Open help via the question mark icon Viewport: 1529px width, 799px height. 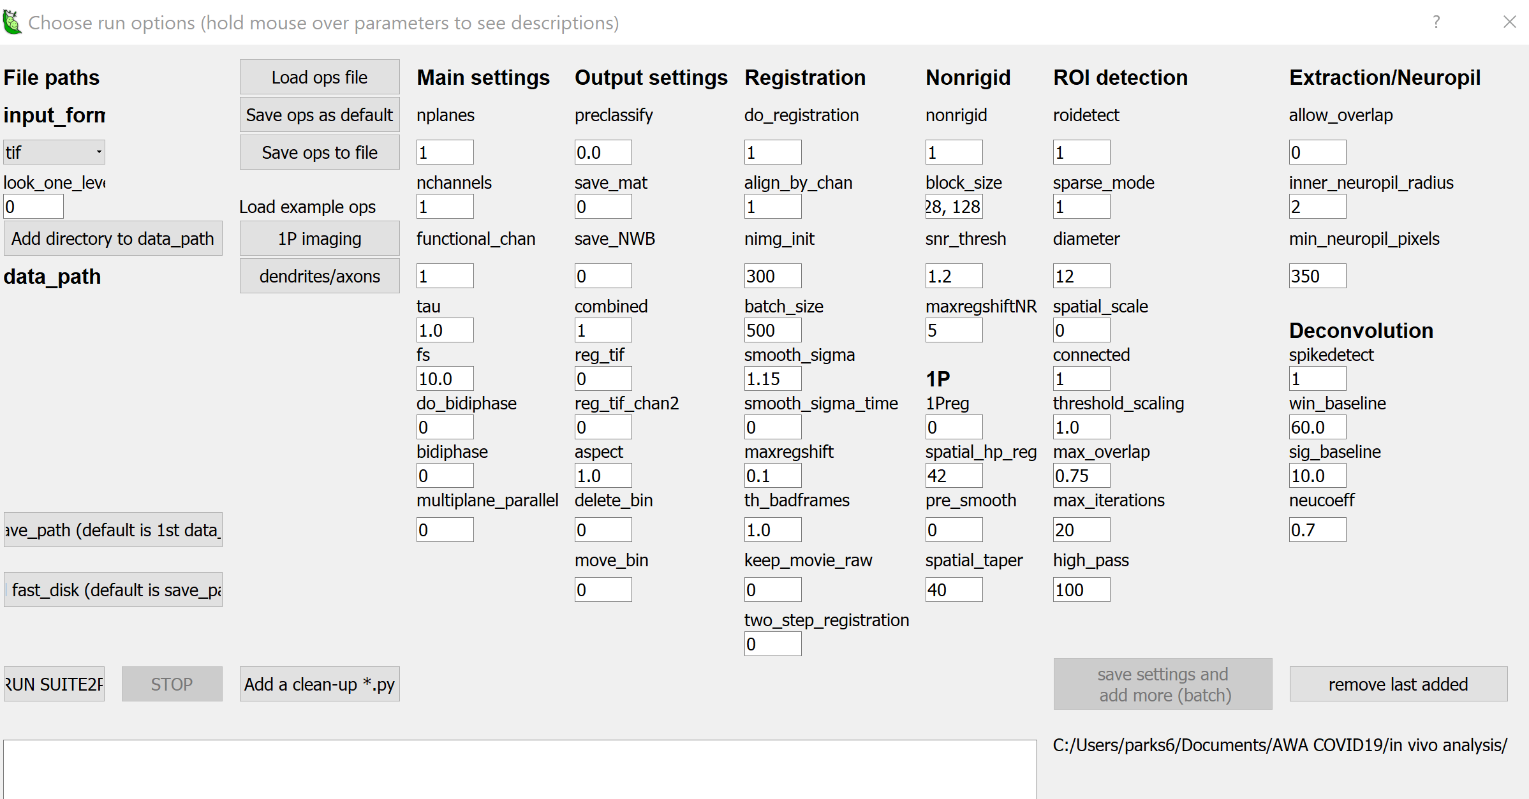pyautogui.click(x=1437, y=22)
